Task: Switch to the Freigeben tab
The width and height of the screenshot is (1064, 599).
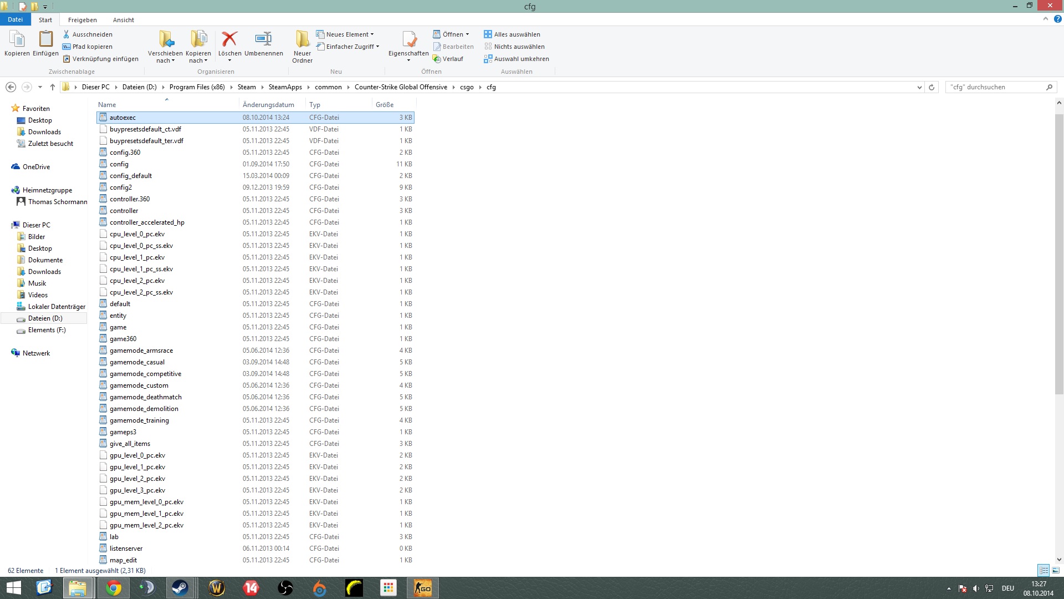Action: [82, 20]
